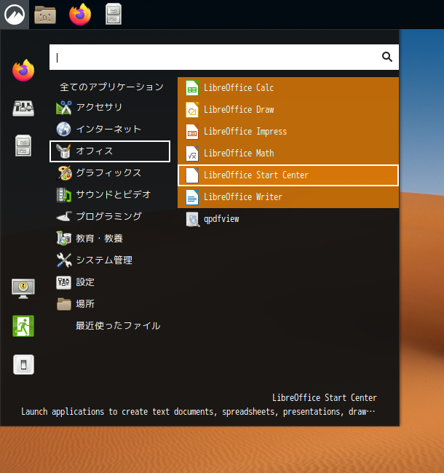Click the LibreOffice Impress presentation icon

coord(192,132)
